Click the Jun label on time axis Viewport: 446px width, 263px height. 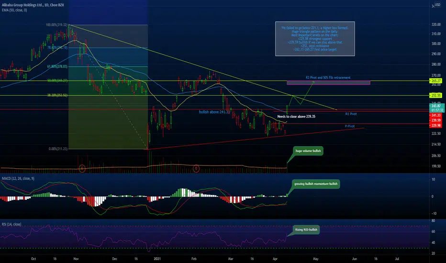point(355,259)
